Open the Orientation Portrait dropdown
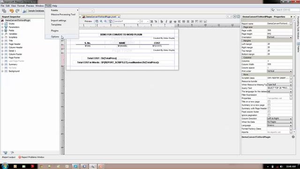The height and width of the screenshot is (169, 300). click(x=279, y=38)
